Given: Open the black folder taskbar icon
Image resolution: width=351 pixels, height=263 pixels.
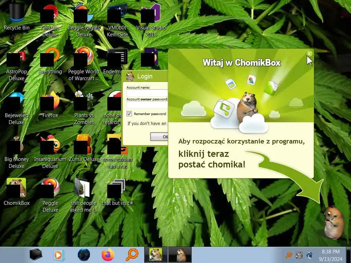Looking at the screenshot, I should pyautogui.click(x=36, y=254).
